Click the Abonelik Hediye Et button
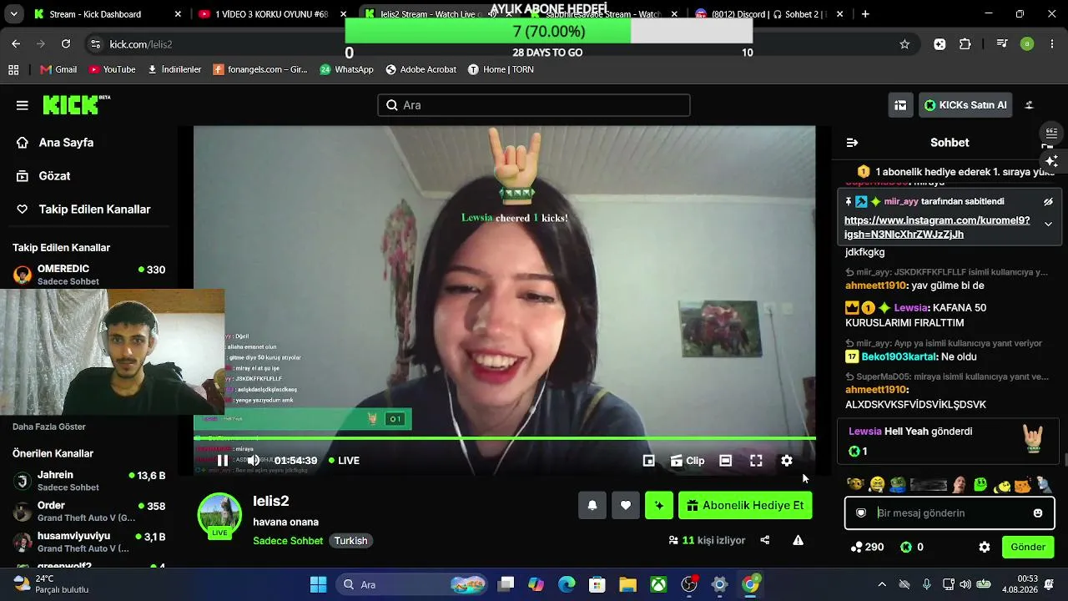 coord(745,505)
